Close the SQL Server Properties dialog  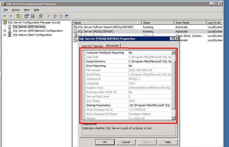point(177,38)
